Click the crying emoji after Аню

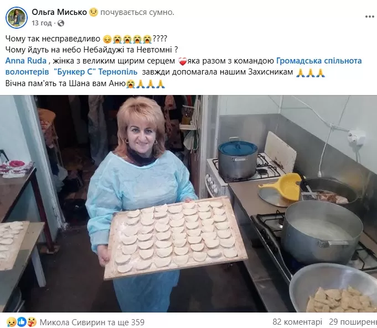point(131,84)
